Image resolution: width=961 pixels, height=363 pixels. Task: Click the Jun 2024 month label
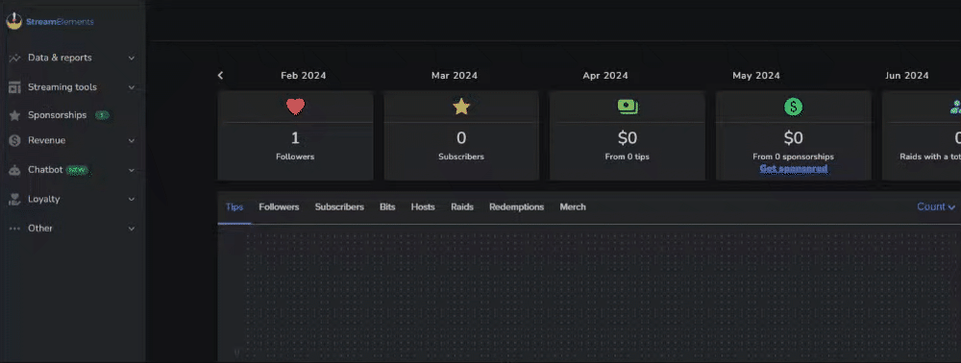pyautogui.click(x=907, y=76)
